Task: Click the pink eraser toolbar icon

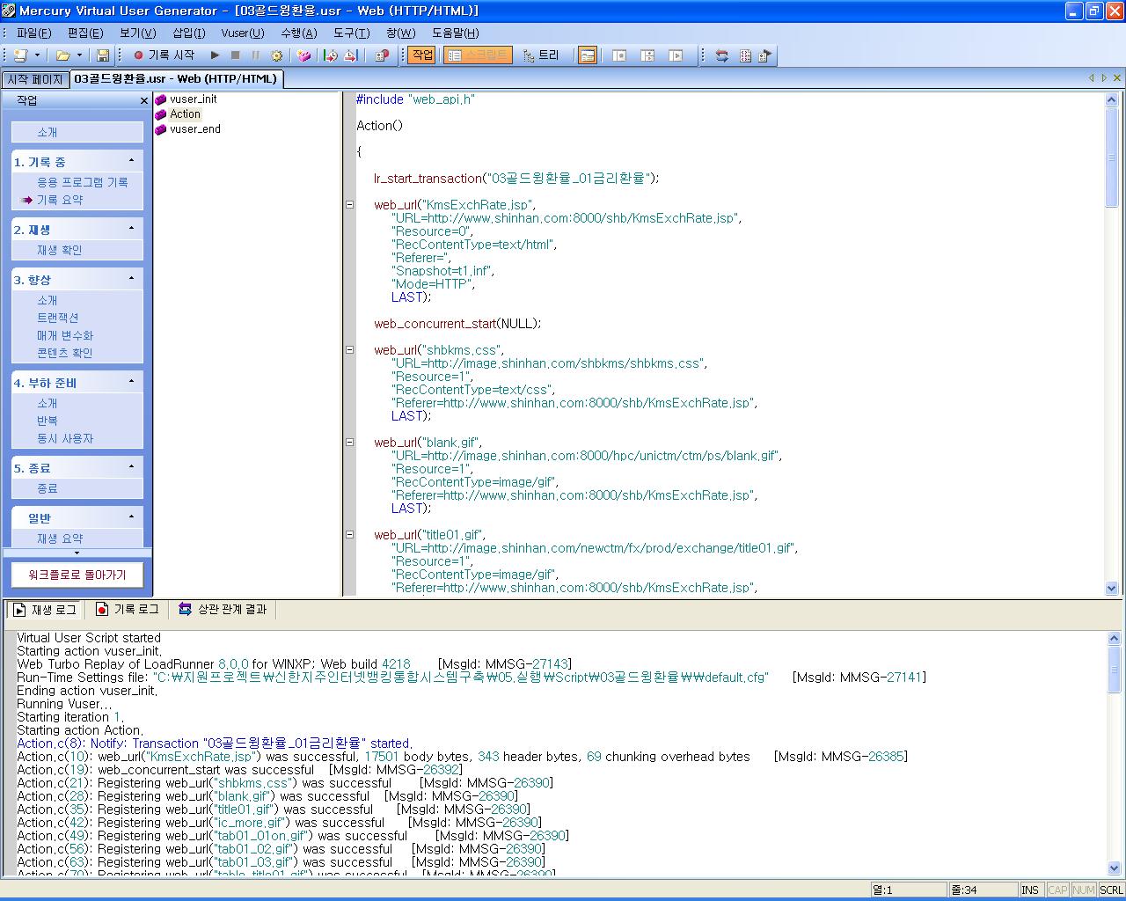Action: [x=304, y=55]
